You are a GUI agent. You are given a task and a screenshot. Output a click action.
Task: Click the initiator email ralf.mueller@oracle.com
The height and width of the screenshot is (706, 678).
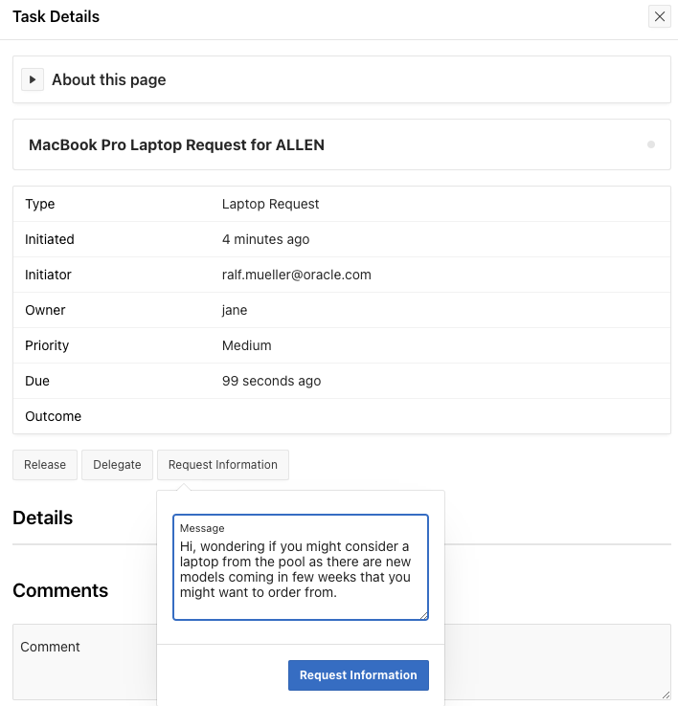click(x=297, y=275)
